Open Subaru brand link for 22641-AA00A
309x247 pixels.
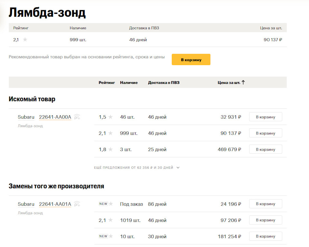[x=26, y=117]
